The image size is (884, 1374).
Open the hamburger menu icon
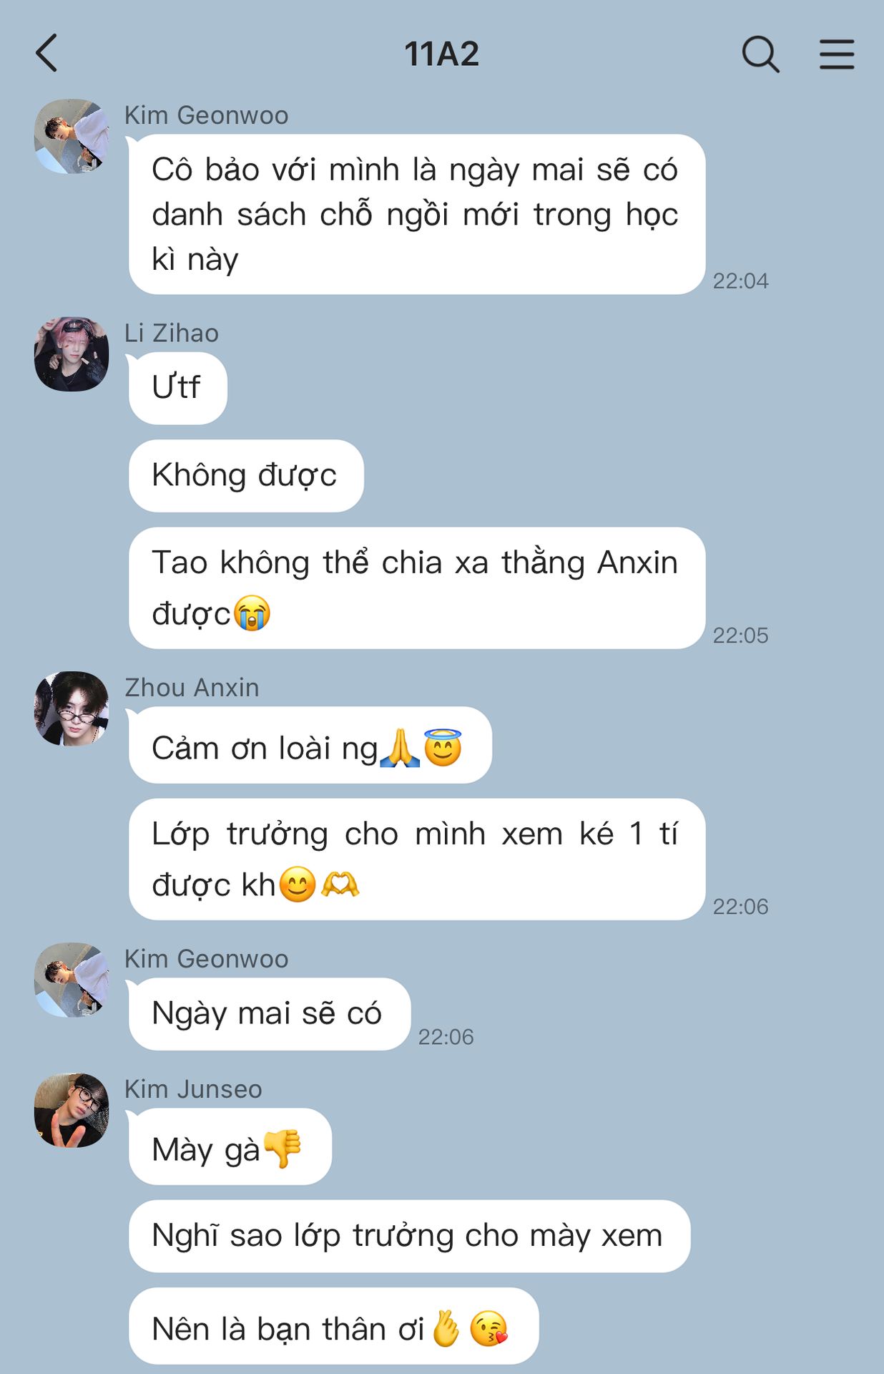pos(837,54)
